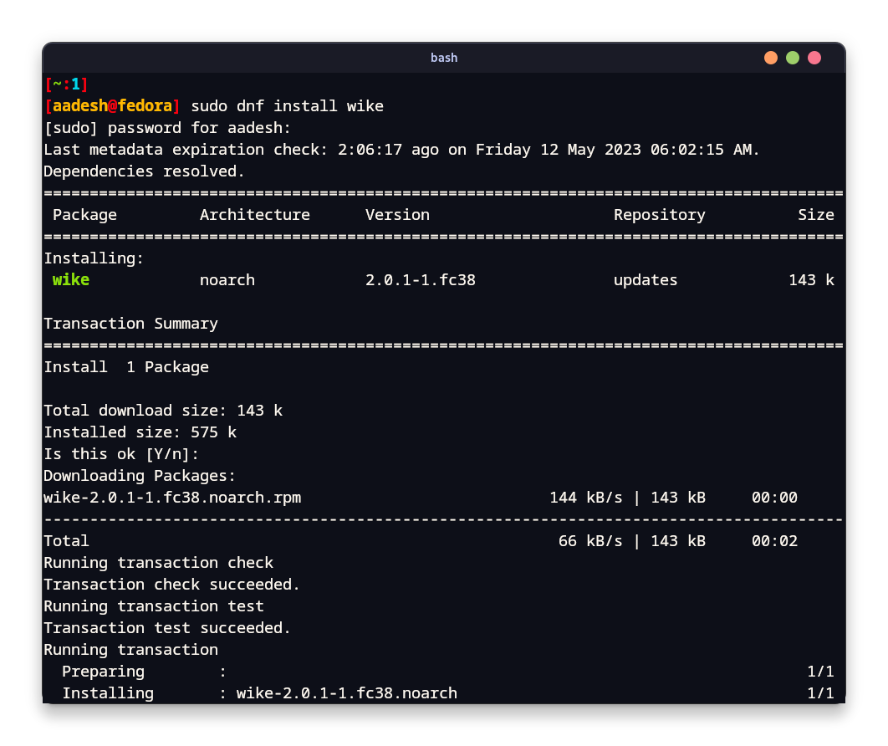
Task: Select the Version column header
Action: [396, 214]
